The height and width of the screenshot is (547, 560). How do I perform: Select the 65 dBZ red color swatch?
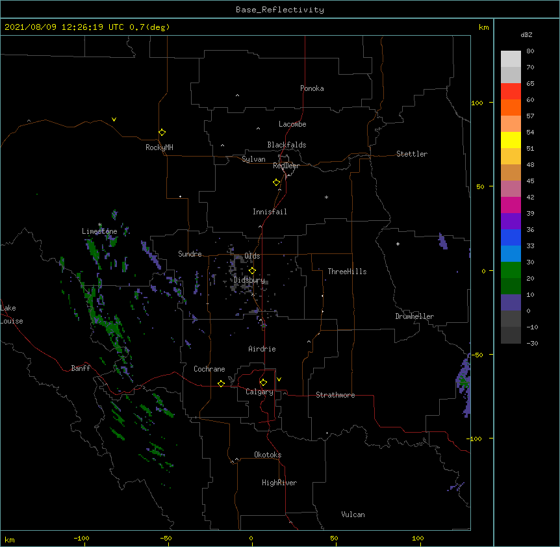click(x=511, y=92)
